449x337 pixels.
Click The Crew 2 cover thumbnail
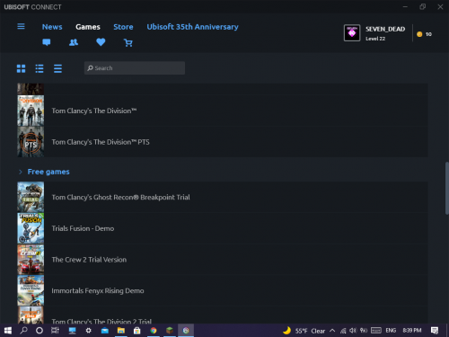pos(31,259)
